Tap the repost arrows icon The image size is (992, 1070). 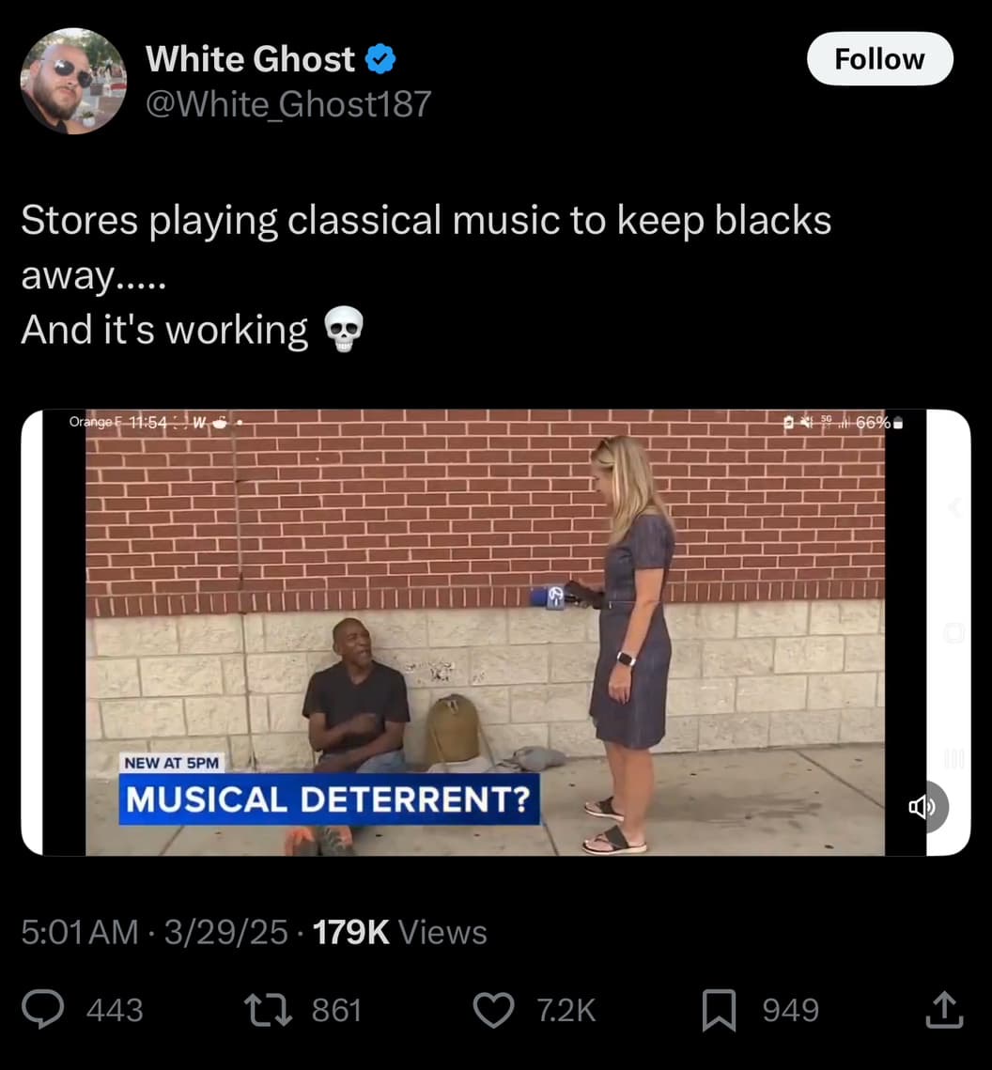click(x=268, y=1010)
